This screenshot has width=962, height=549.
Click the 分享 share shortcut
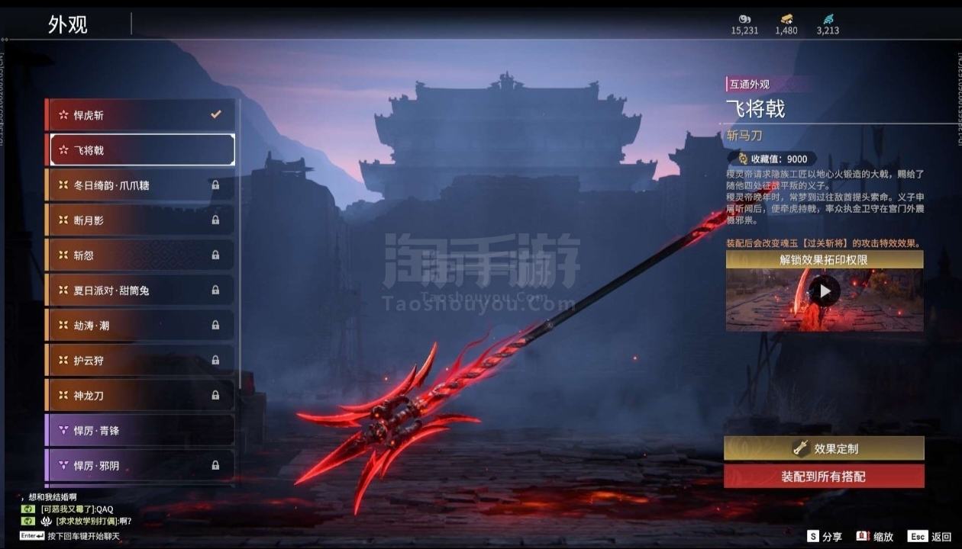tap(825, 537)
